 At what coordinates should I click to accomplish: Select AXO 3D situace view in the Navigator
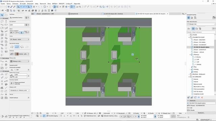[198, 91]
